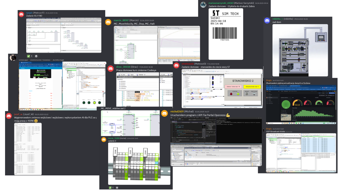This screenshot has height=191, width=341.
Task: Open the SIM TECH barcode label image
Action: [226, 34]
